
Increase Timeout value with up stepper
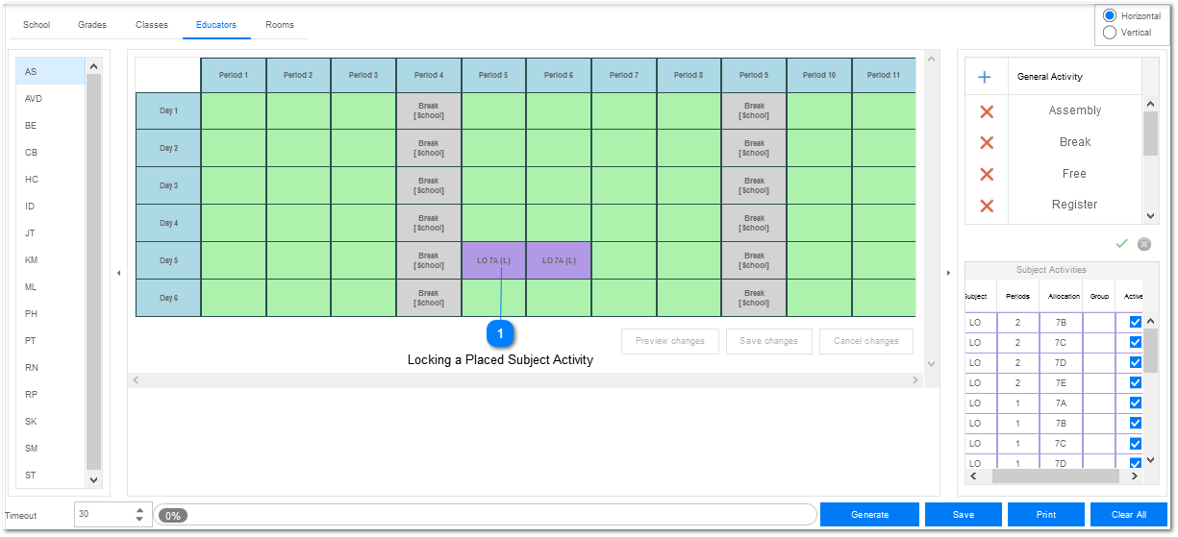pos(140,510)
